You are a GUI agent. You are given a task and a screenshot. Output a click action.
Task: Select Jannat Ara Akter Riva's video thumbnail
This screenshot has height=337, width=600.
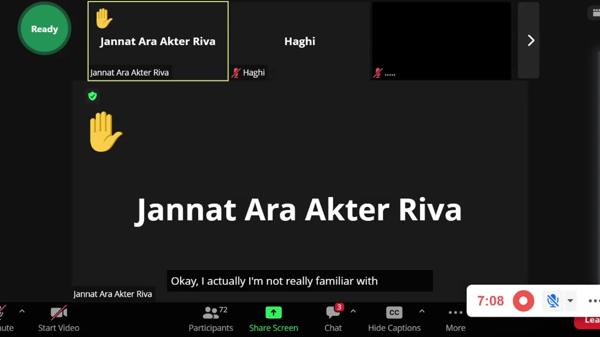click(x=158, y=41)
